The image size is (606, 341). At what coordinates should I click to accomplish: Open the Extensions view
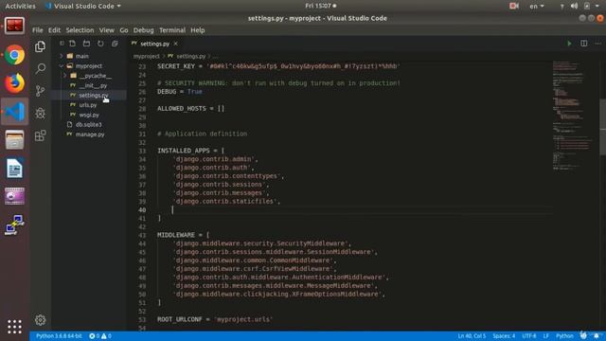click(40, 135)
